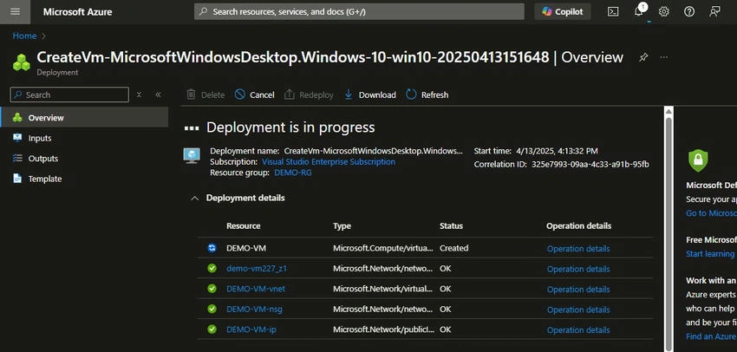The image size is (737, 352).
Task: Click the green check beside DEMO-VM-ip
Action: 212,329
